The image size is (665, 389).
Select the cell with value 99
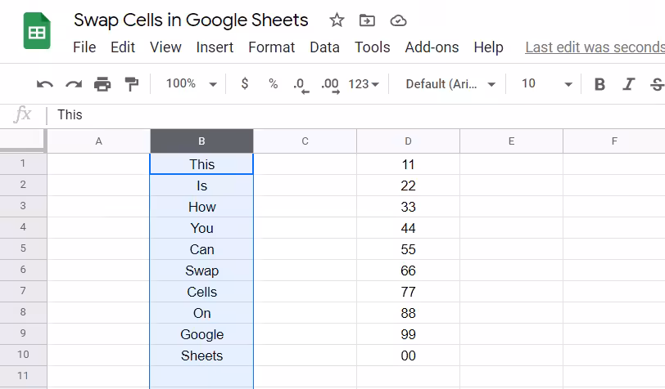(408, 334)
